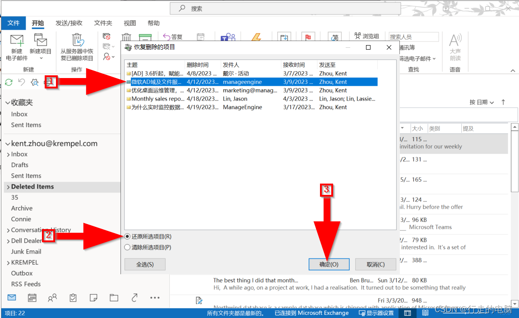This screenshot has width=519, height=318.
Task: Click the Send/Receive sync icon in quick toolbar
Action: pos(9,82)
